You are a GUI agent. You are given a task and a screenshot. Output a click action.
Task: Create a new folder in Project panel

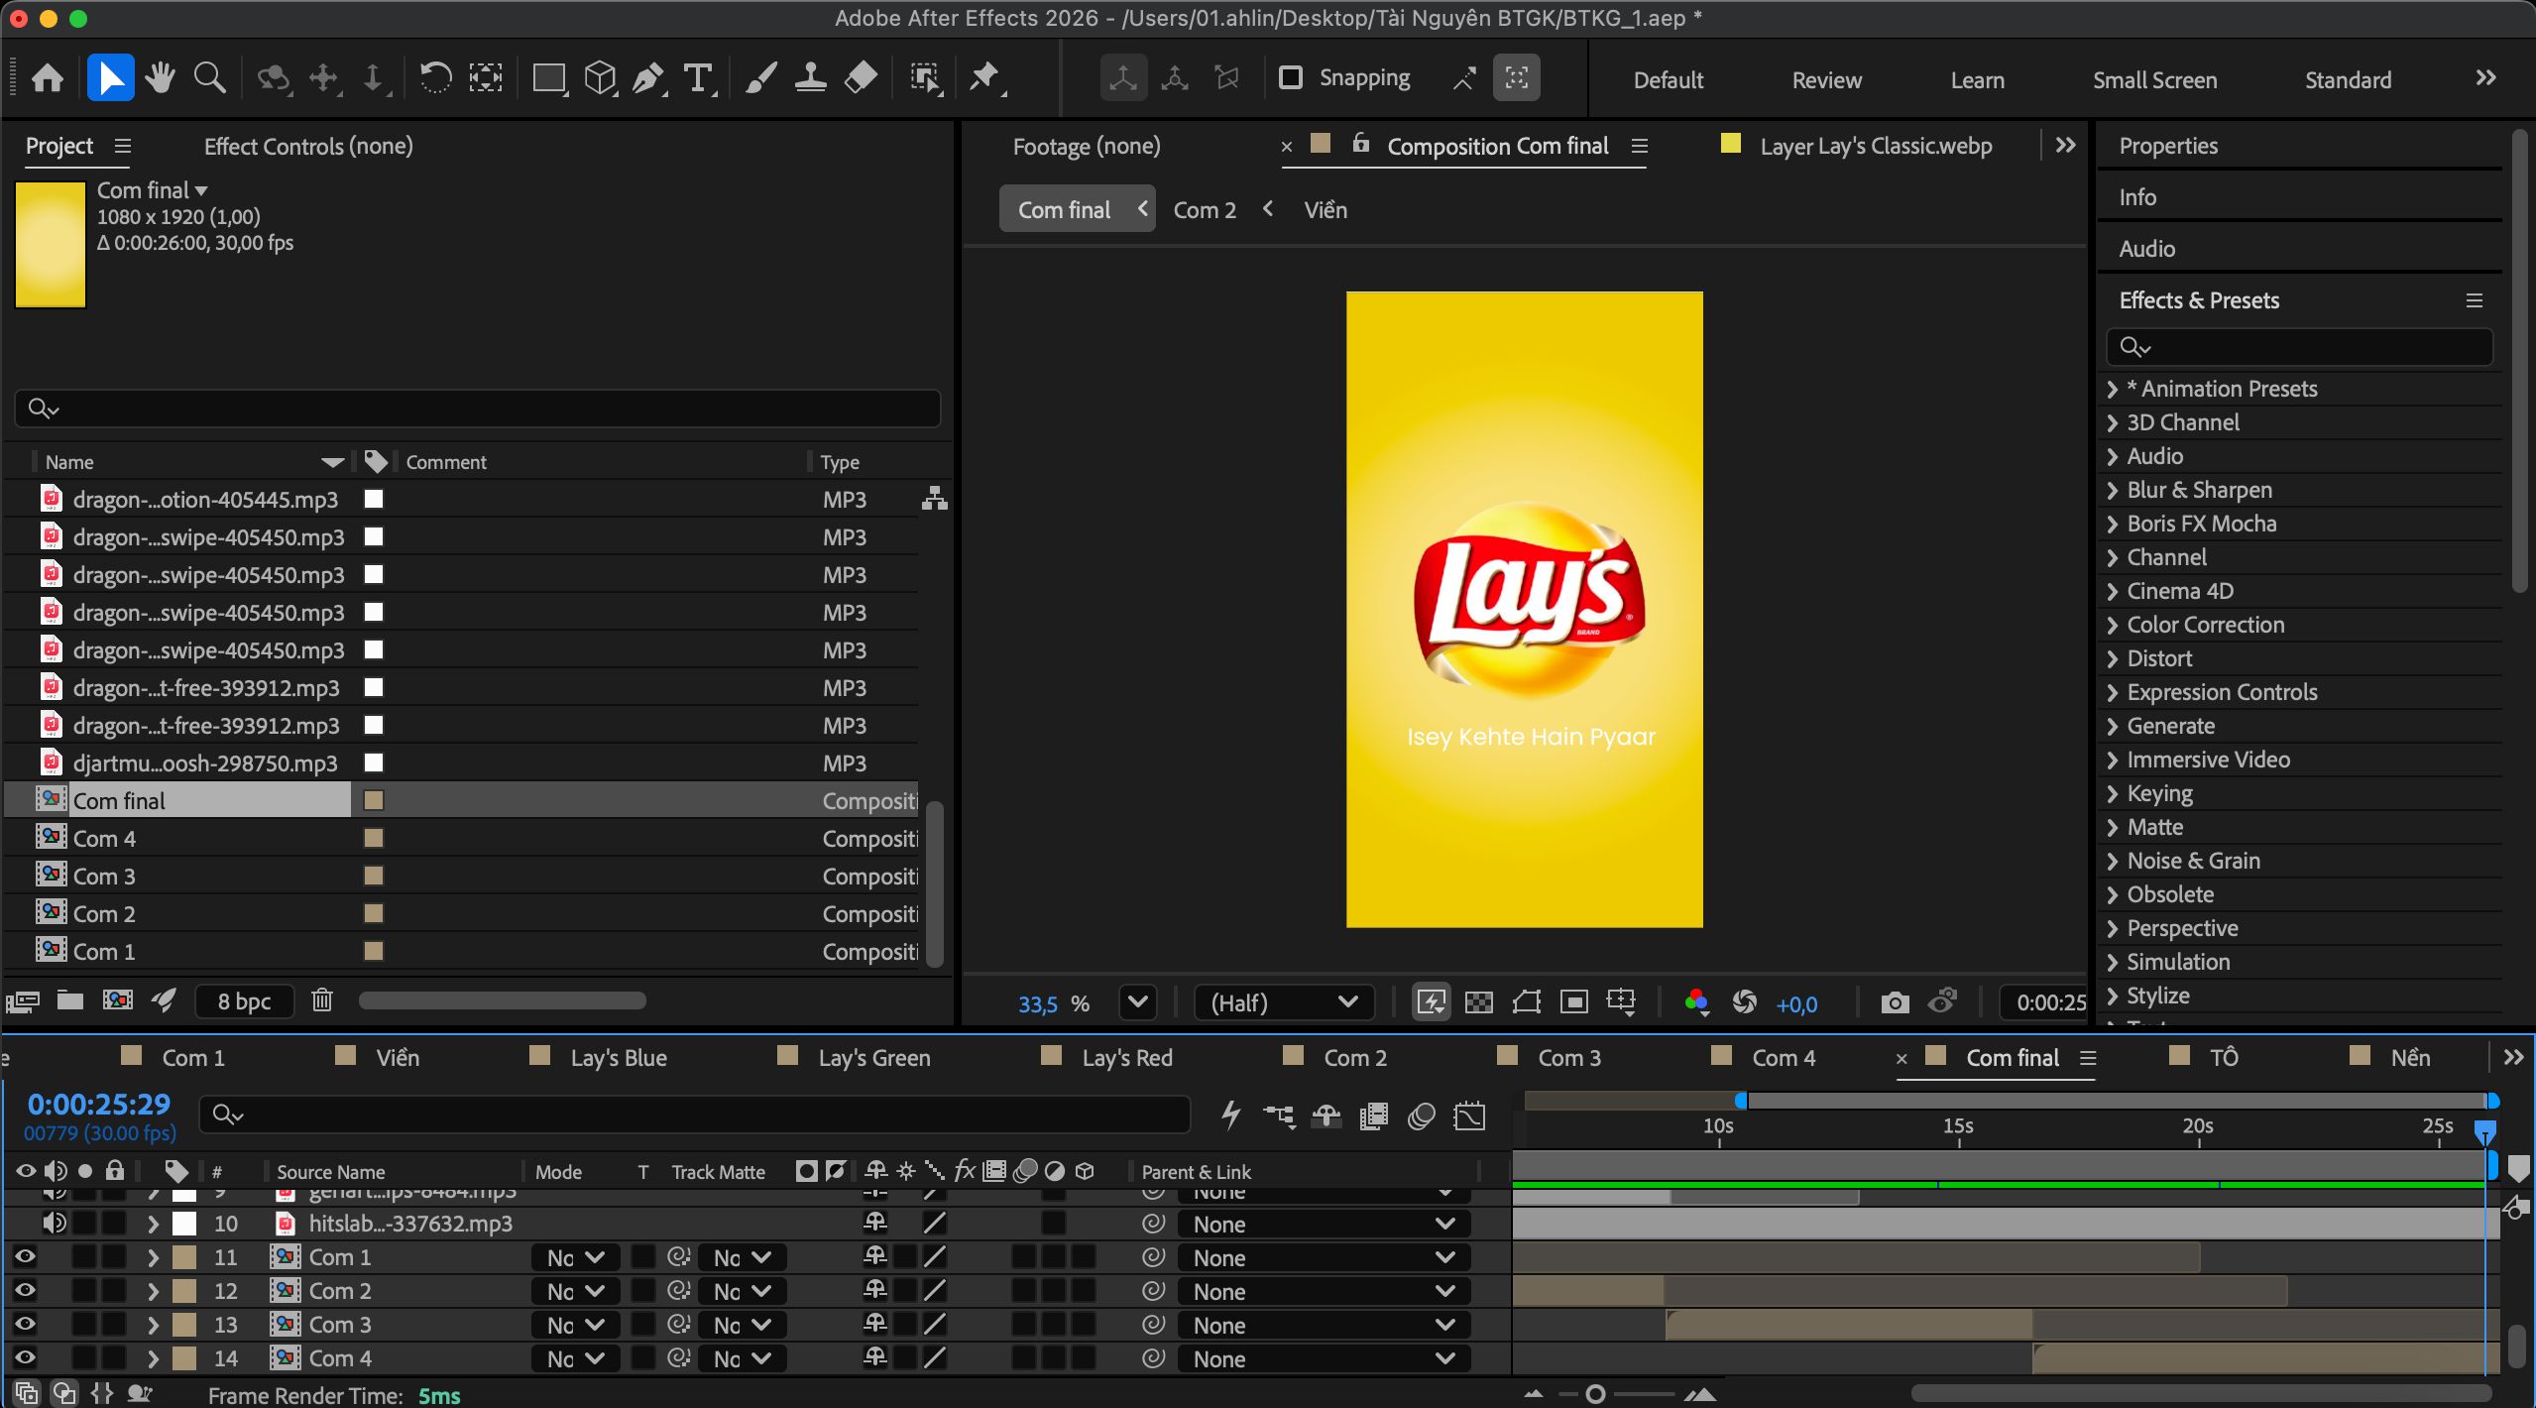69,1000
